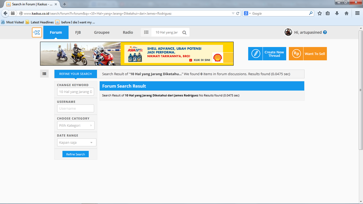Reload the page using the refresh icon

pos(238,13)
